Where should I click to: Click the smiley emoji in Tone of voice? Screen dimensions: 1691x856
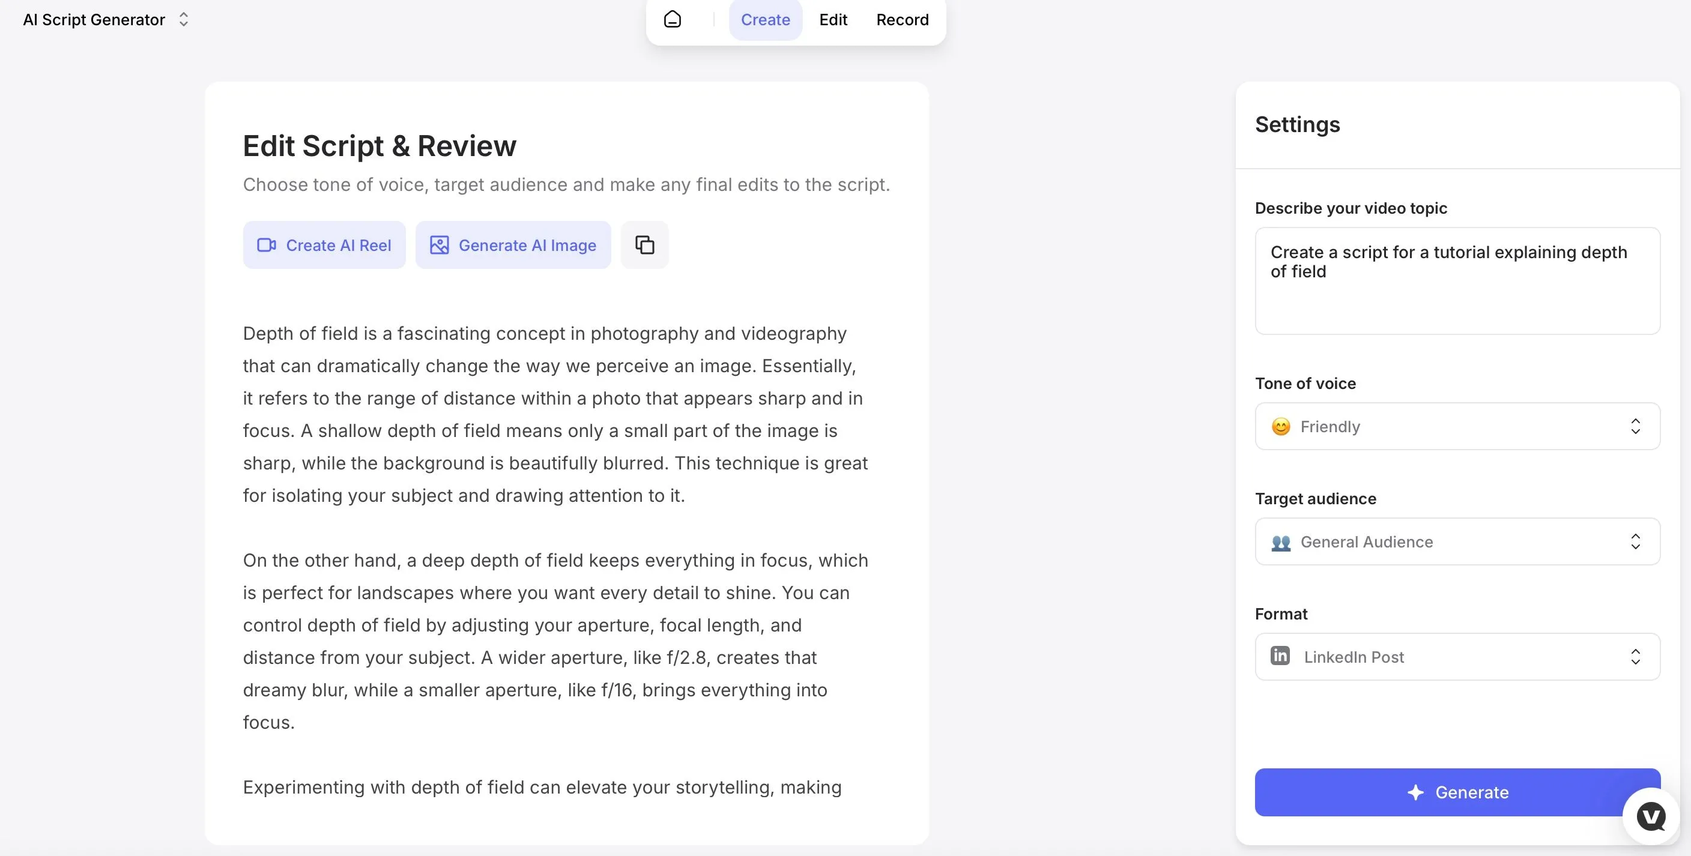click(x=1280, y=427)
